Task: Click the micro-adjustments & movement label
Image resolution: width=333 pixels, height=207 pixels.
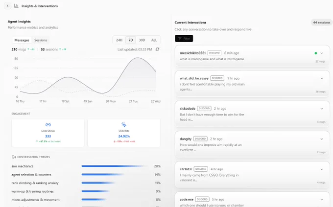Action: tap(35, 200)
